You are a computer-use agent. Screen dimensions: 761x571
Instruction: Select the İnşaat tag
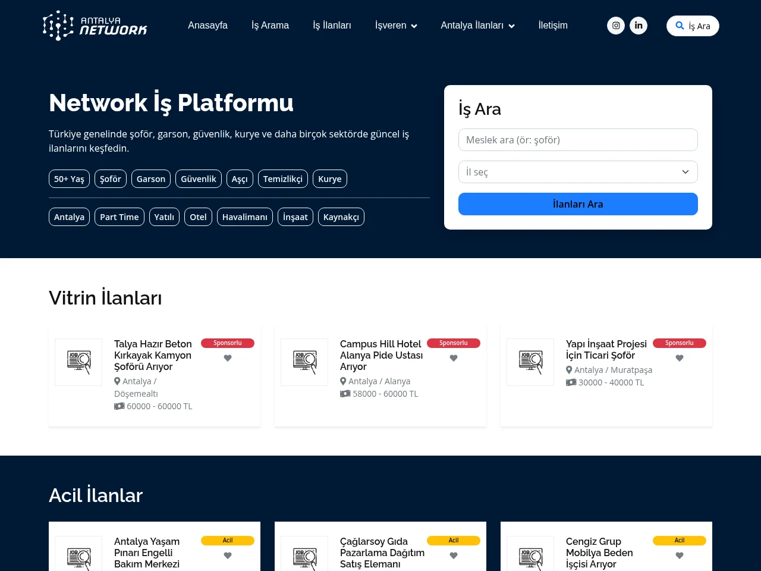(295, 217)
